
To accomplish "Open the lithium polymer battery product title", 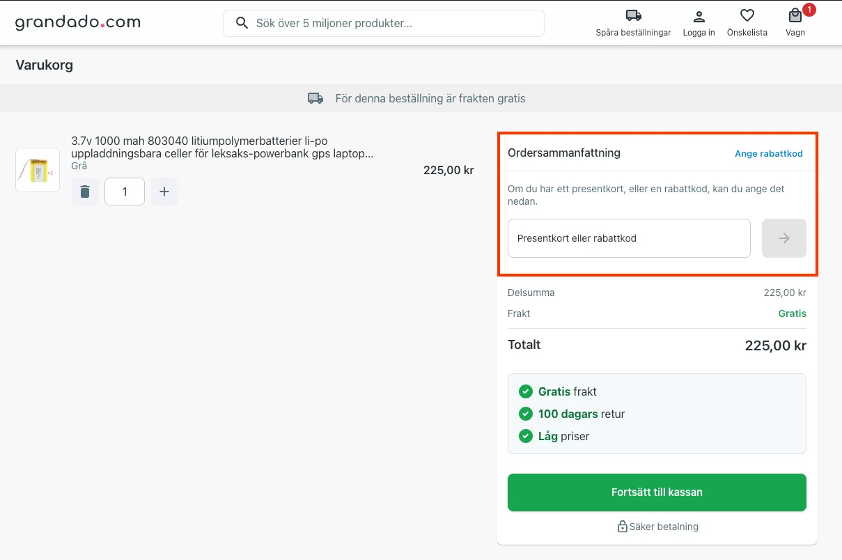I will [222, 147].
